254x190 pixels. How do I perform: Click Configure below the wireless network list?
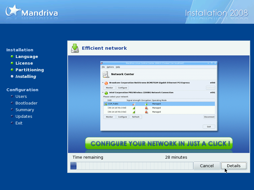click(x=123, y=117)
